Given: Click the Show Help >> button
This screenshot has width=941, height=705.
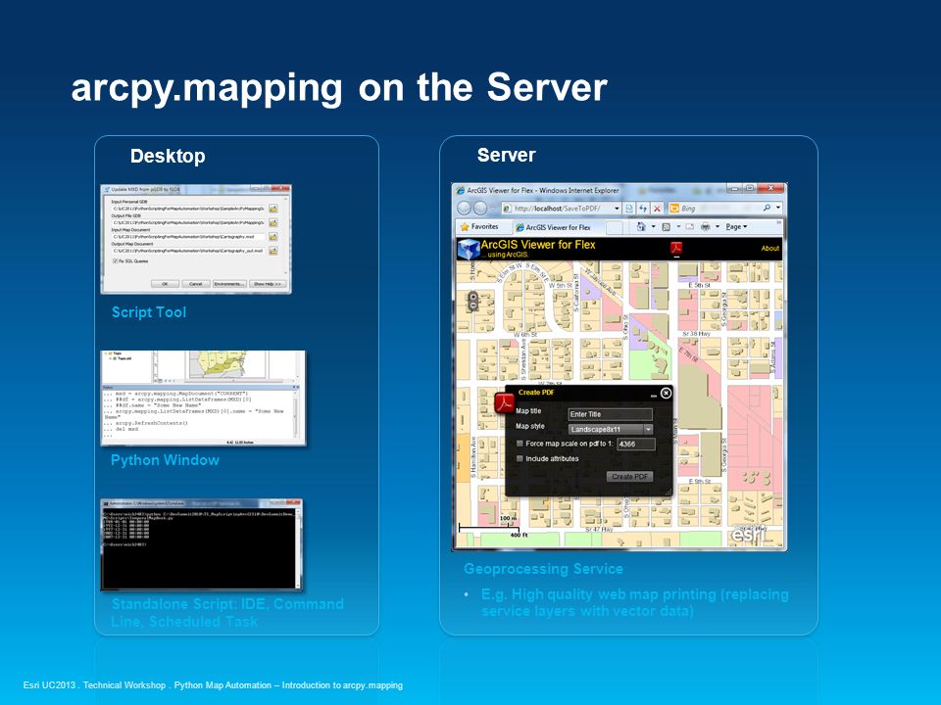Looking at the screenshot, I should tap(268, 284).
